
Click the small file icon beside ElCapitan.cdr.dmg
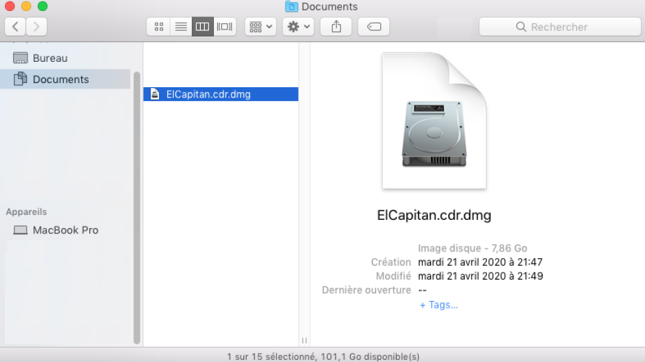pos(155,94)
